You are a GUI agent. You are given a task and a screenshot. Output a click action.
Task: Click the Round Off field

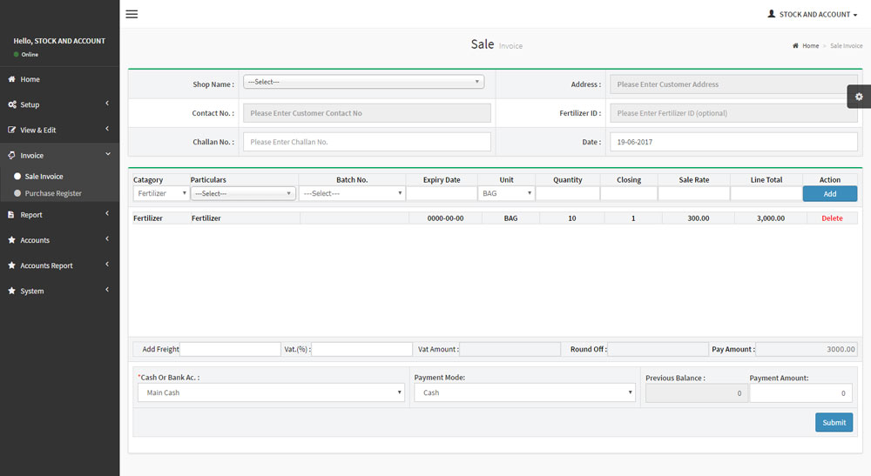(x=658, y=349)
